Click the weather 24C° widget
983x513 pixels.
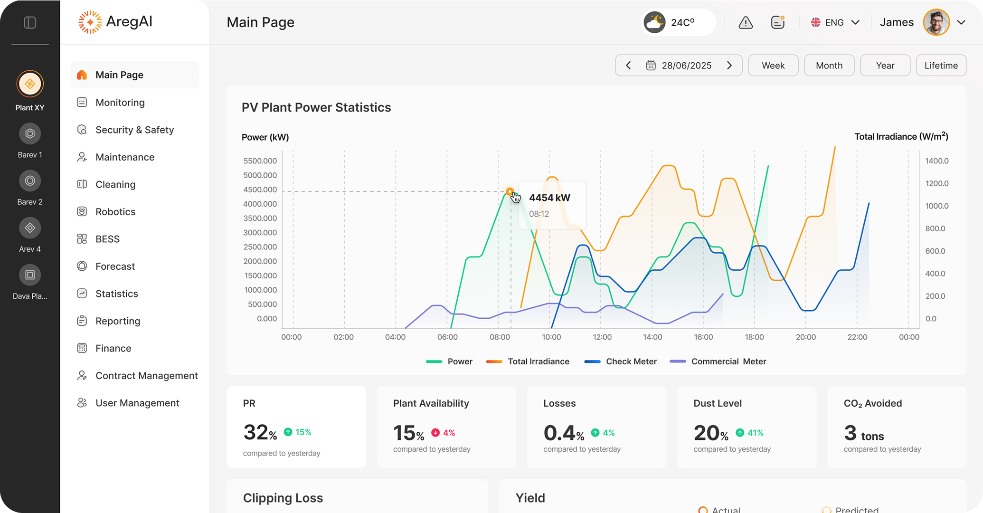pyautogui.click(x=678, y=22)
